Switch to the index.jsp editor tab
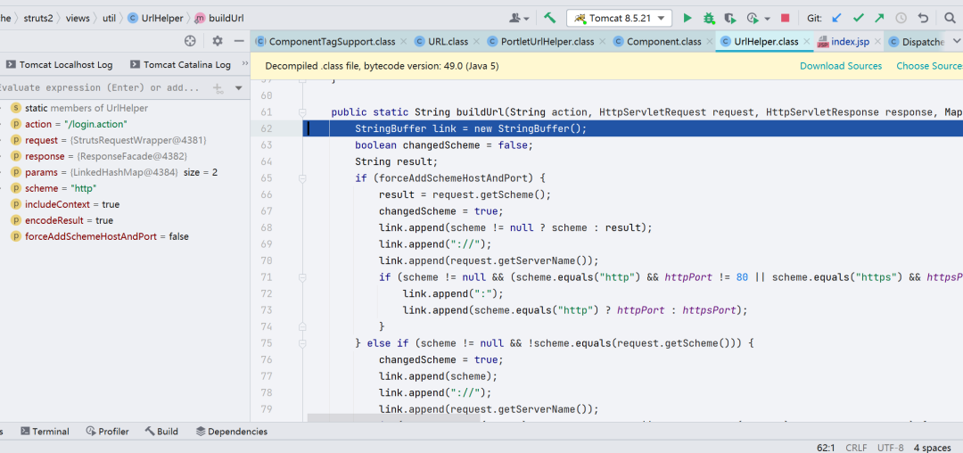 (x=849, y=42)
